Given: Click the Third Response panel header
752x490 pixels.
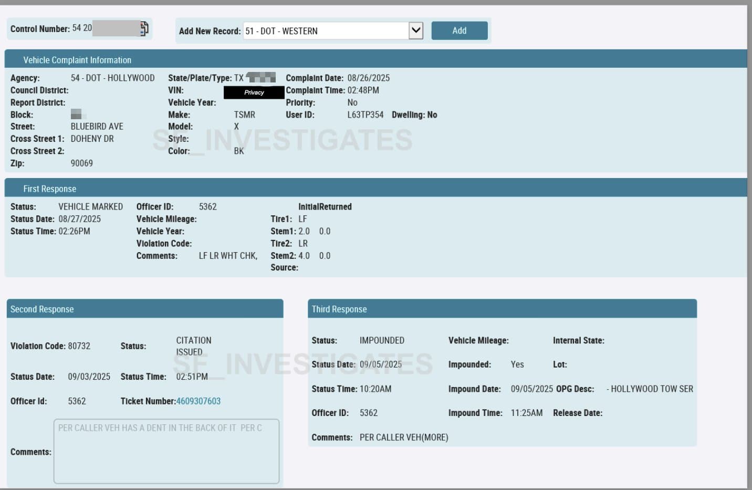Looking at the screenshot, I should [339, 309].
